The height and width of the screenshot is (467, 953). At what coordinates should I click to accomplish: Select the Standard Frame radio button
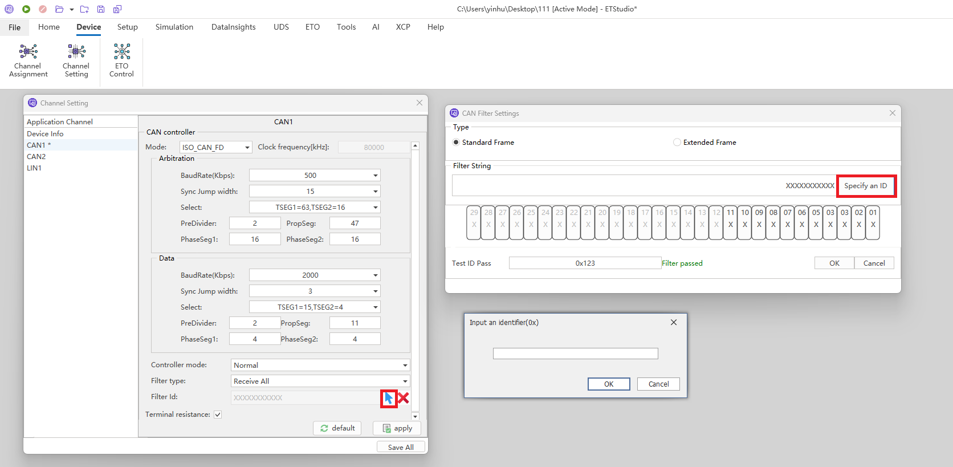pyautogui.click(x=456, y=143)
